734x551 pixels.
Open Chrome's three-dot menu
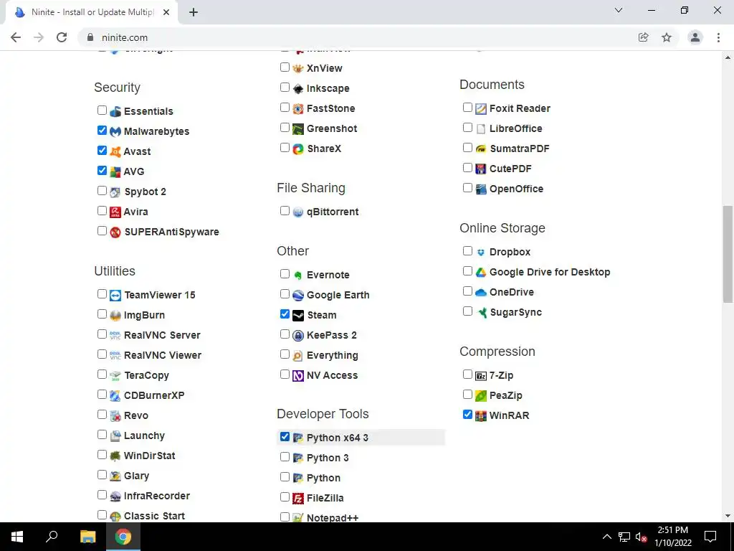[x=718, y=37]
